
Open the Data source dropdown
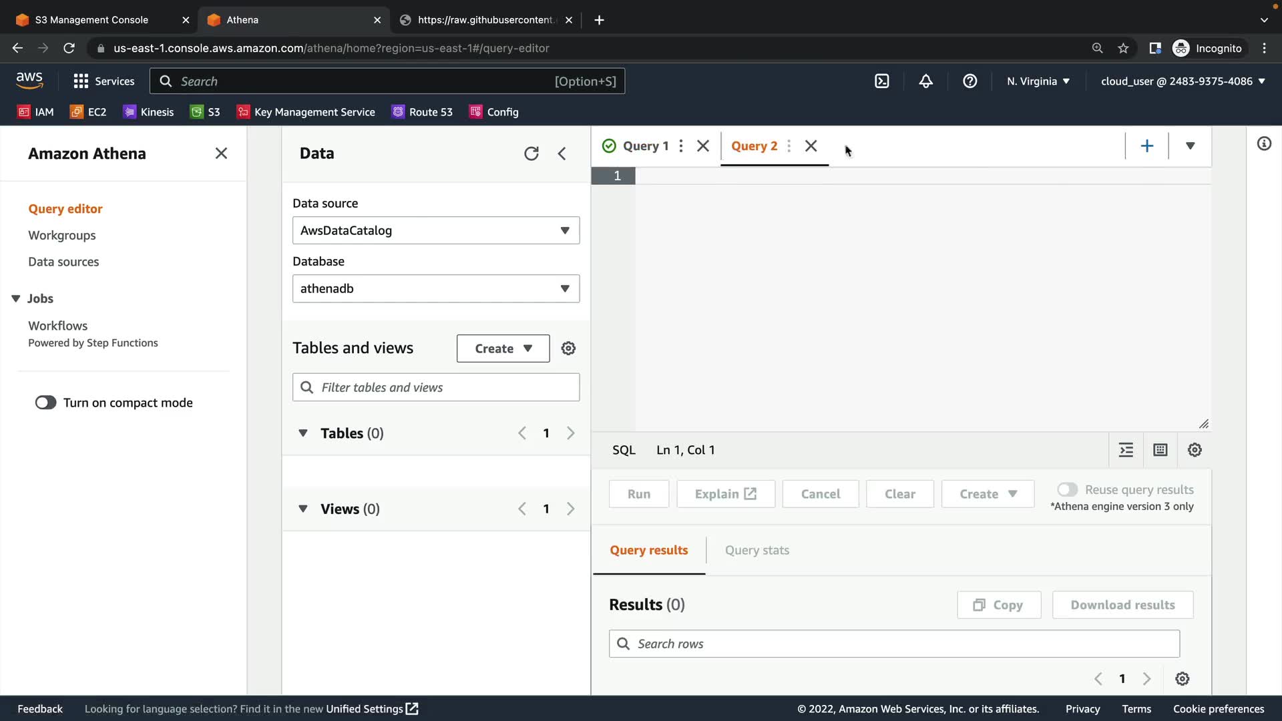435,230
